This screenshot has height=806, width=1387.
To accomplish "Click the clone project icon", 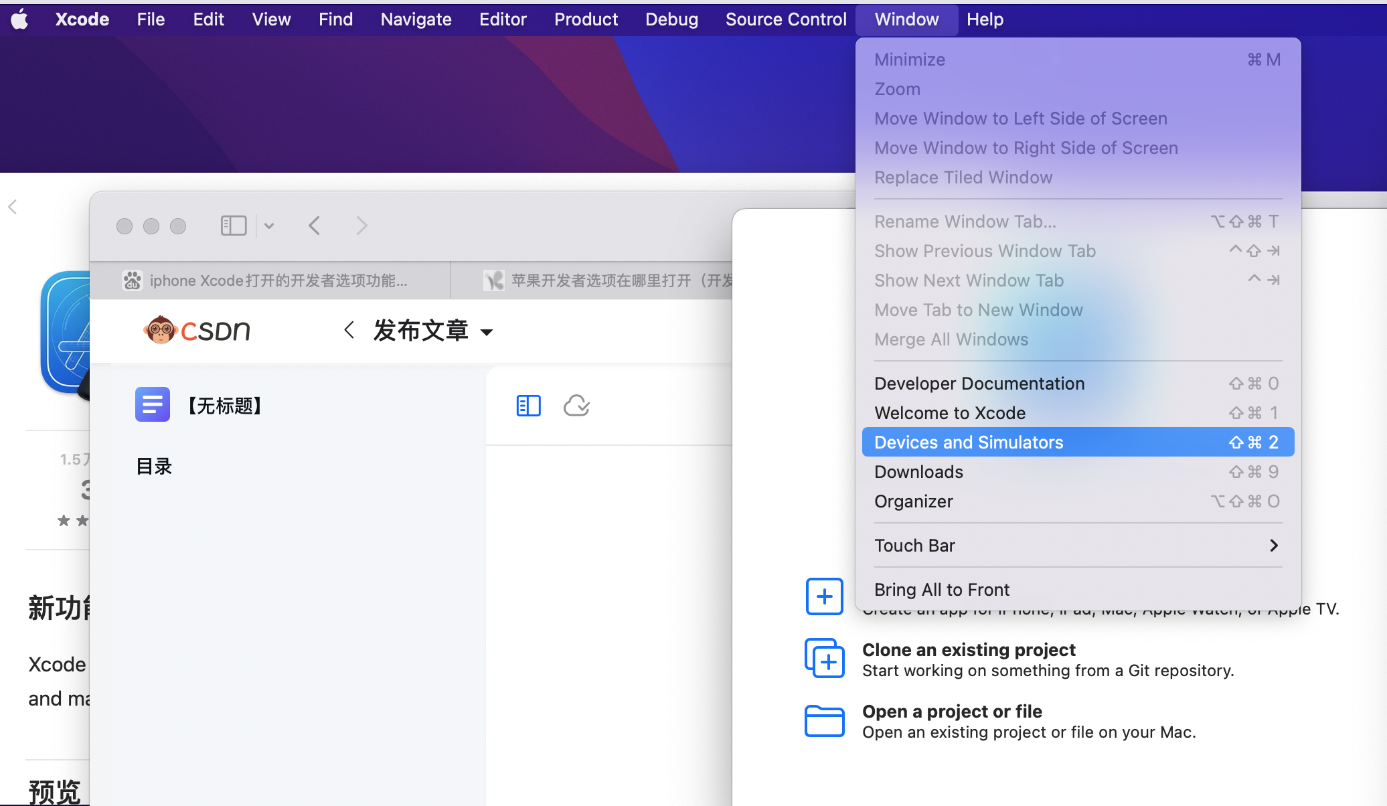I will coord(825,658).
